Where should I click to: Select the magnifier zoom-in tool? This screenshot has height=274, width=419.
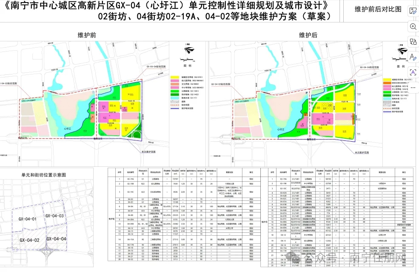click(413, 26)
